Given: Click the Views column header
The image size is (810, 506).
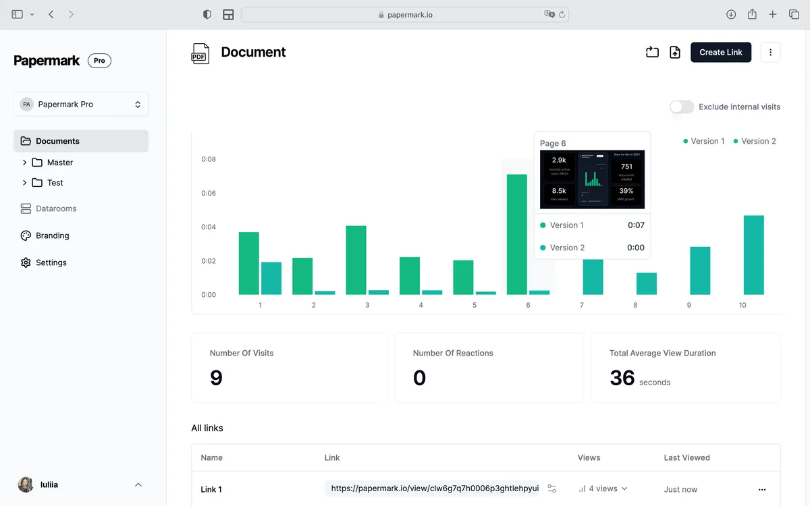Looking at the screenshot, I should (x=589, y=457).
